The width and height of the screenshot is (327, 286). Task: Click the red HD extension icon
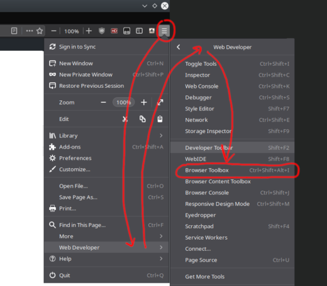(x=114, y=31)
